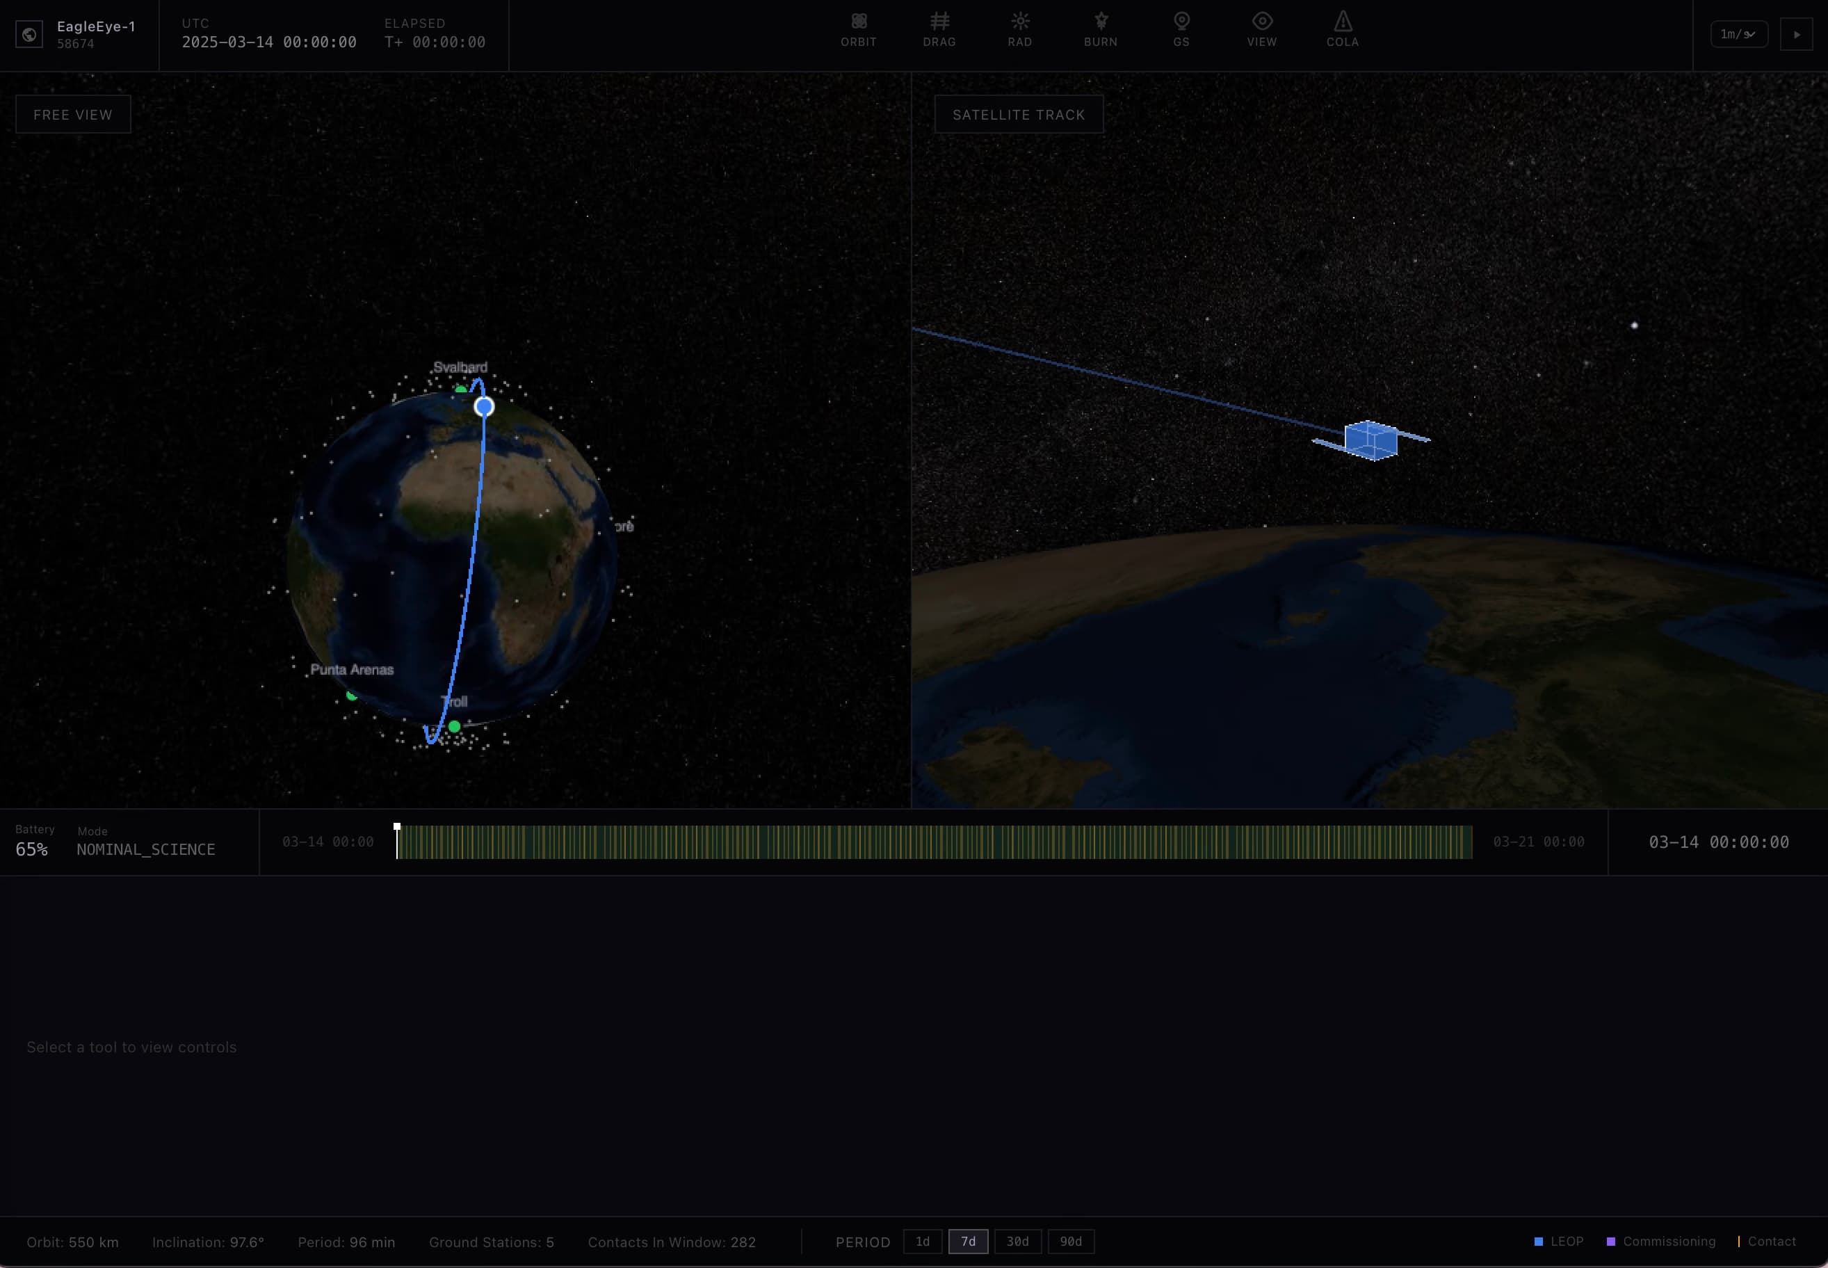Viewport: 1828px width, 1268px height.
Task: Open the GS ground station tool
Action: (1181, 30)
